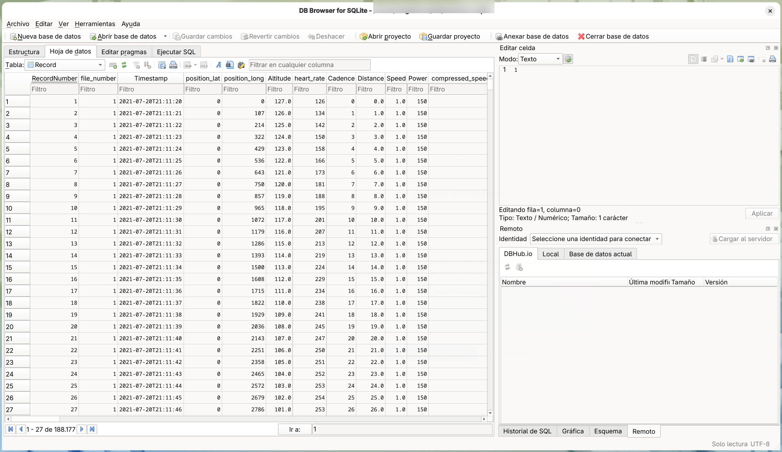Click Abrir proyecto button
Image resolution: width=782 pixels, height=452 pixels.
[x=385, y=36]
